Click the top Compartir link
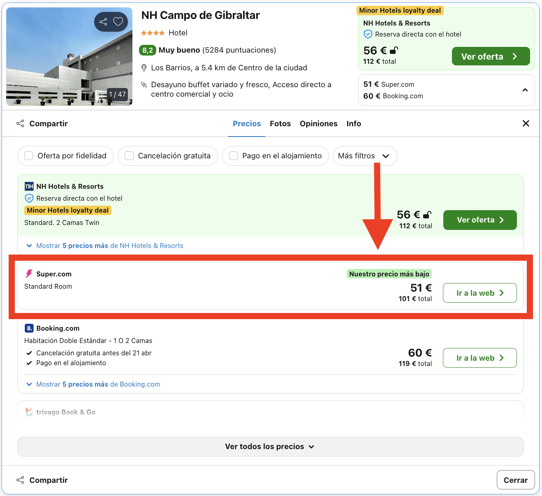 [49, 124]
